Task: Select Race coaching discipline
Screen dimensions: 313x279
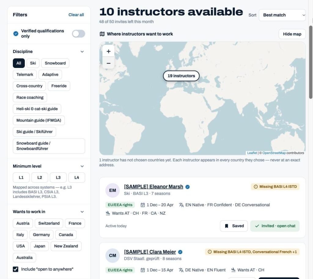Action: pyautogui.click(x=30, y=97)
